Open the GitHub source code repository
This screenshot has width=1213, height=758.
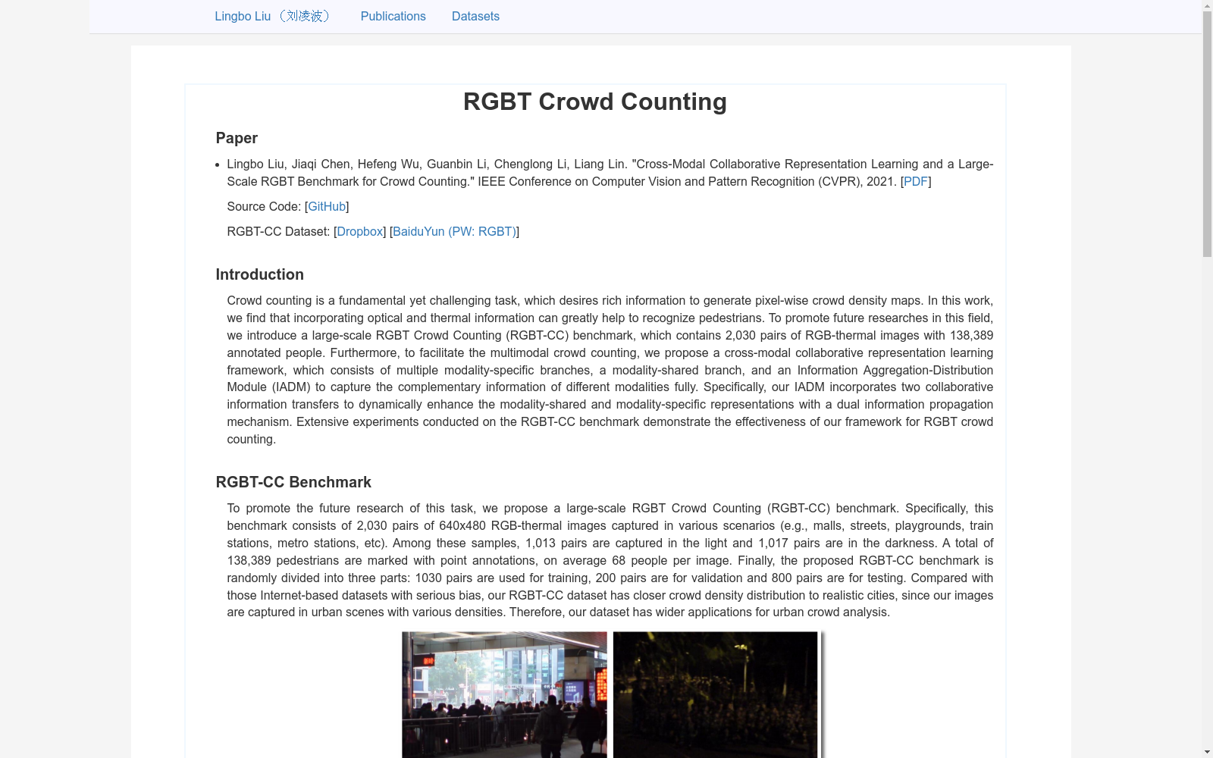tap(326, 206)
